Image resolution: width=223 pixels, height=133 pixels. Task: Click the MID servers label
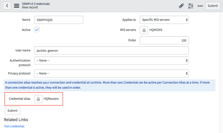128,30
